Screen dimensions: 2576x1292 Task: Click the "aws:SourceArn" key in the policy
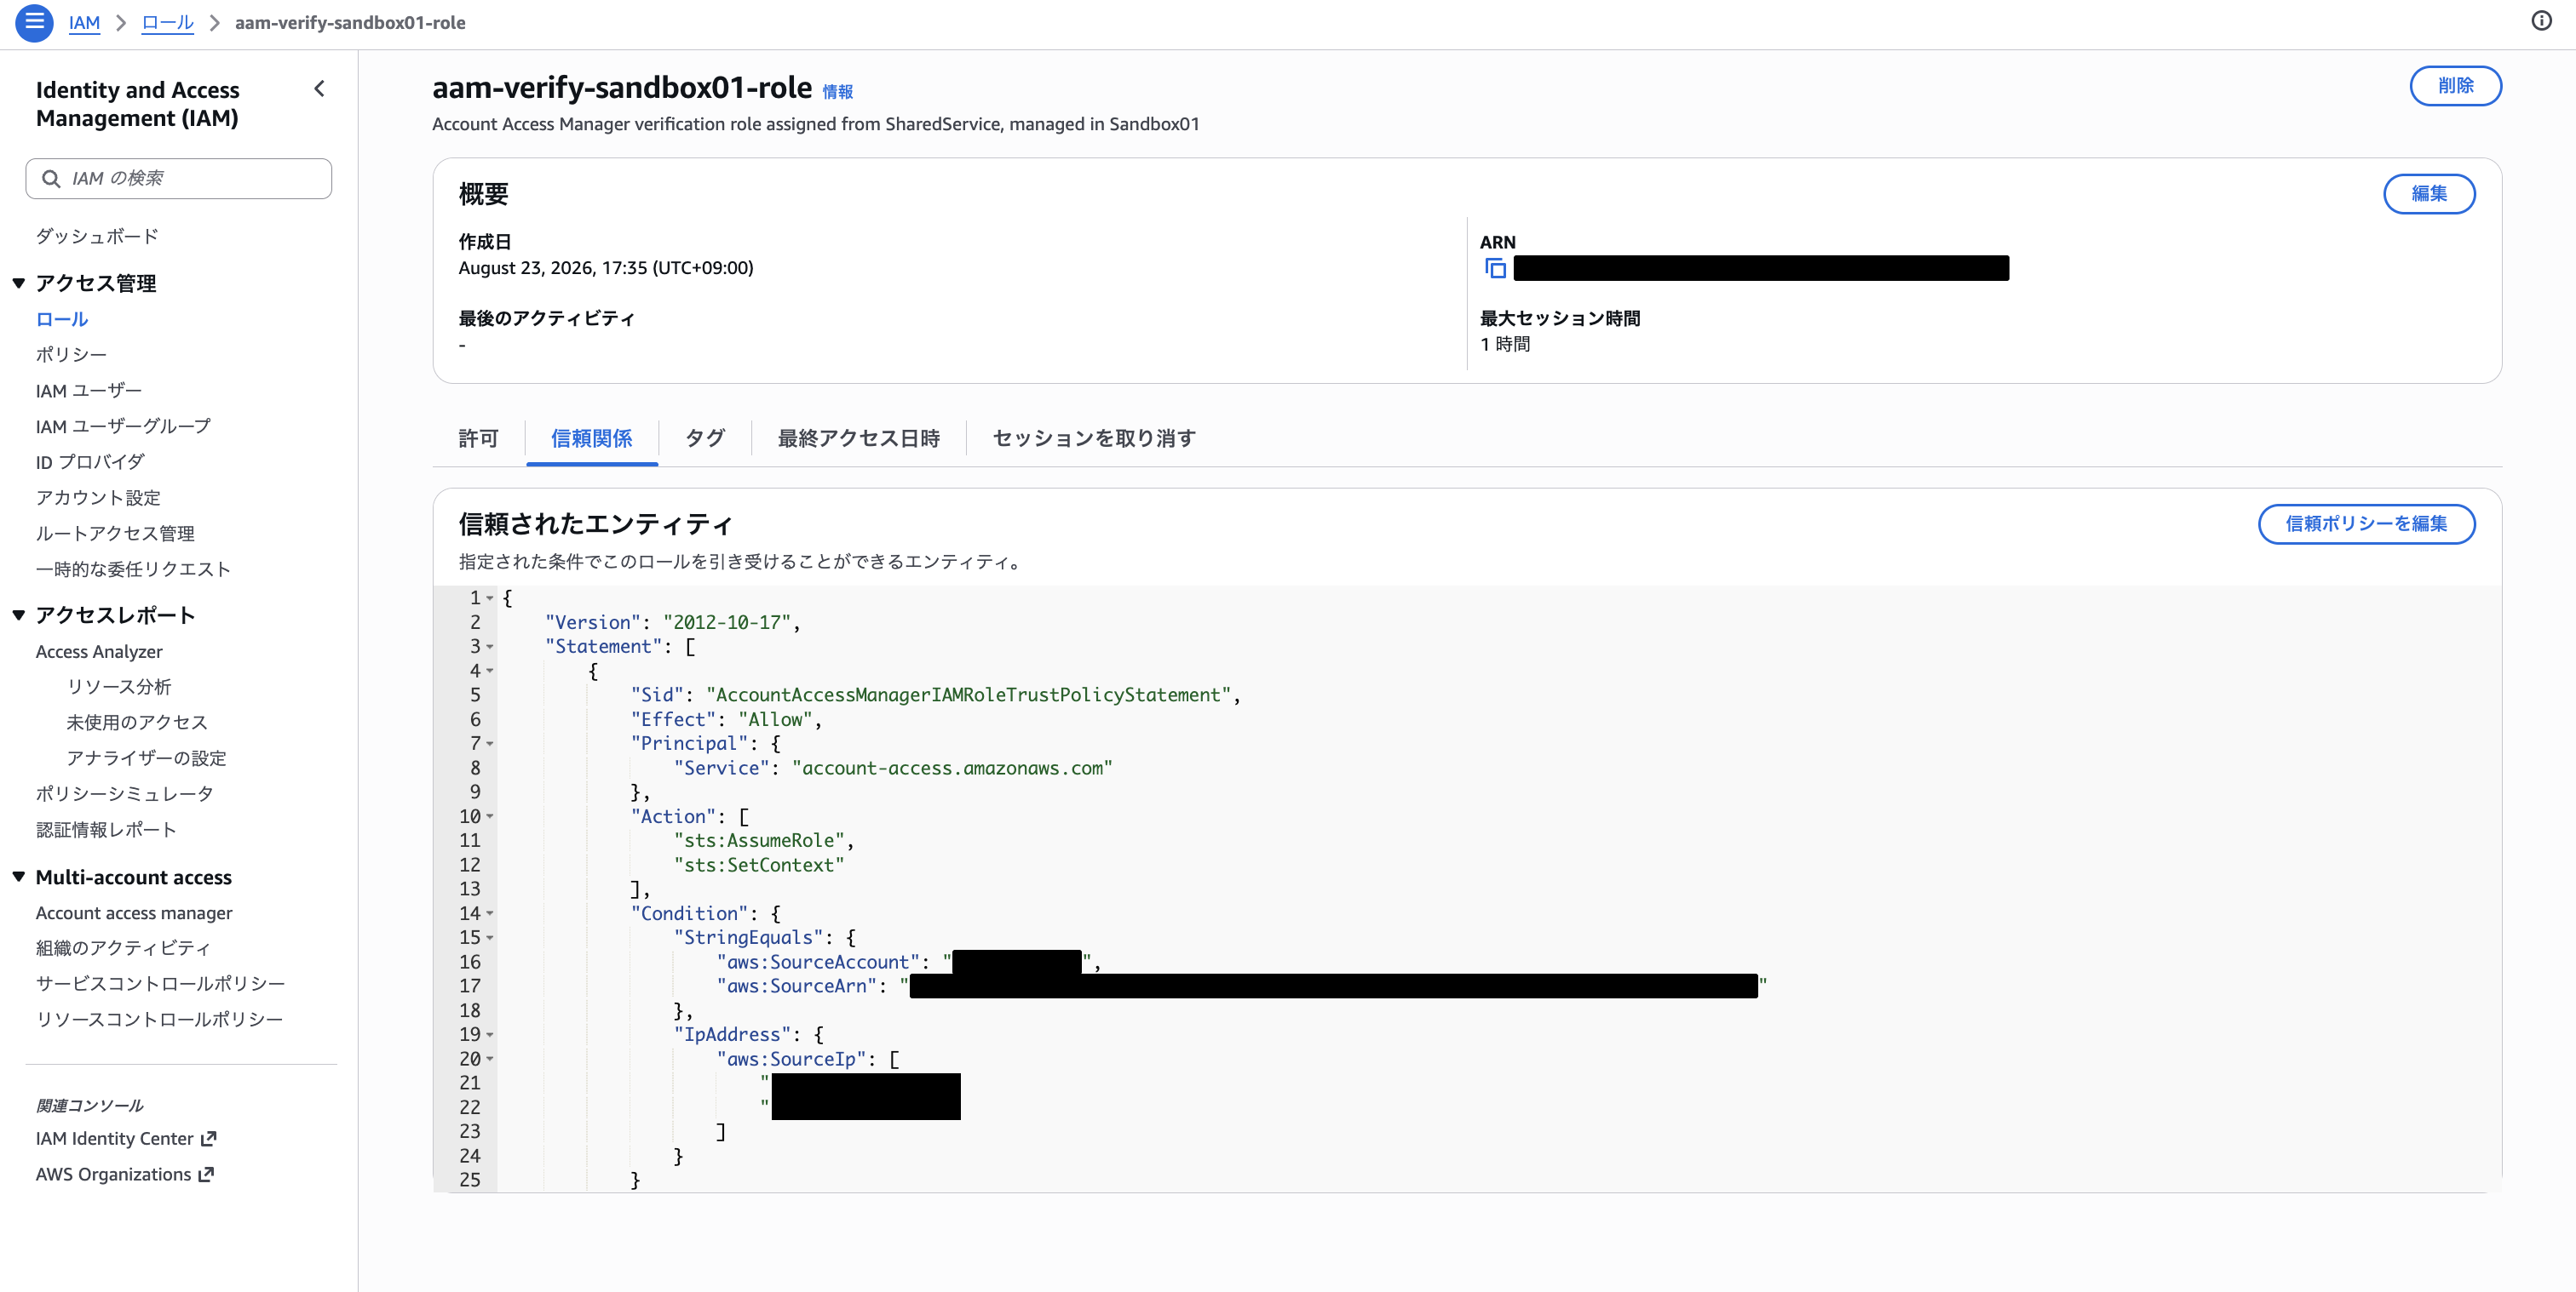click(797, 986)
